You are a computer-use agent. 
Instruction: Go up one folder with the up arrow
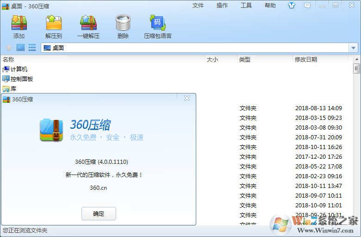tap(9, 48)
